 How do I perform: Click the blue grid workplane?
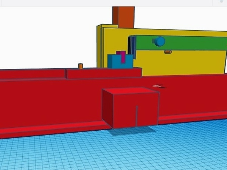pyautogui.click(x=113, y=151)
